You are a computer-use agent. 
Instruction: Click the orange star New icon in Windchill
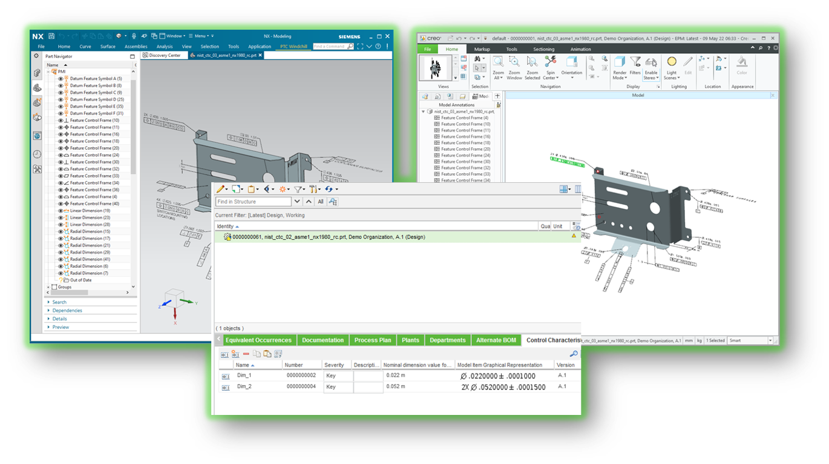click(x=283, y=189)
